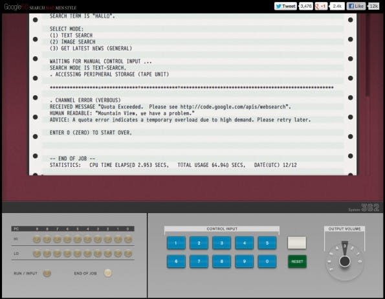385x299 pixels.
Task: Click the END OF JOB indicator lamp
Action: [x=107, y=273]
